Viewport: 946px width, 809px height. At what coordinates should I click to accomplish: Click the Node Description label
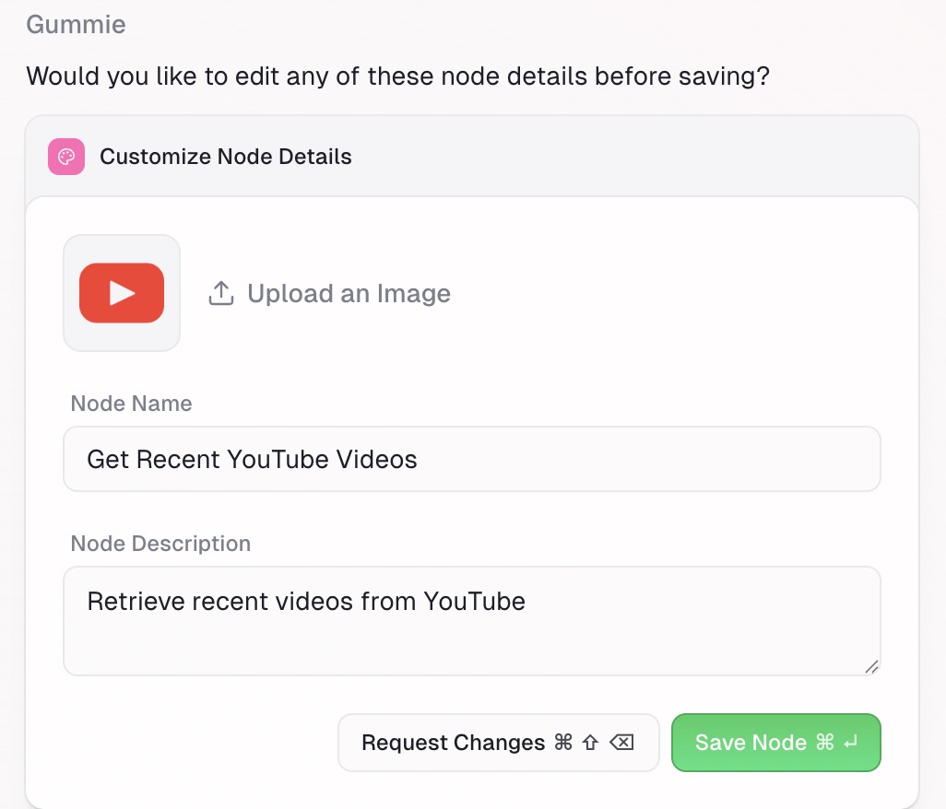(x=160, y=544)
